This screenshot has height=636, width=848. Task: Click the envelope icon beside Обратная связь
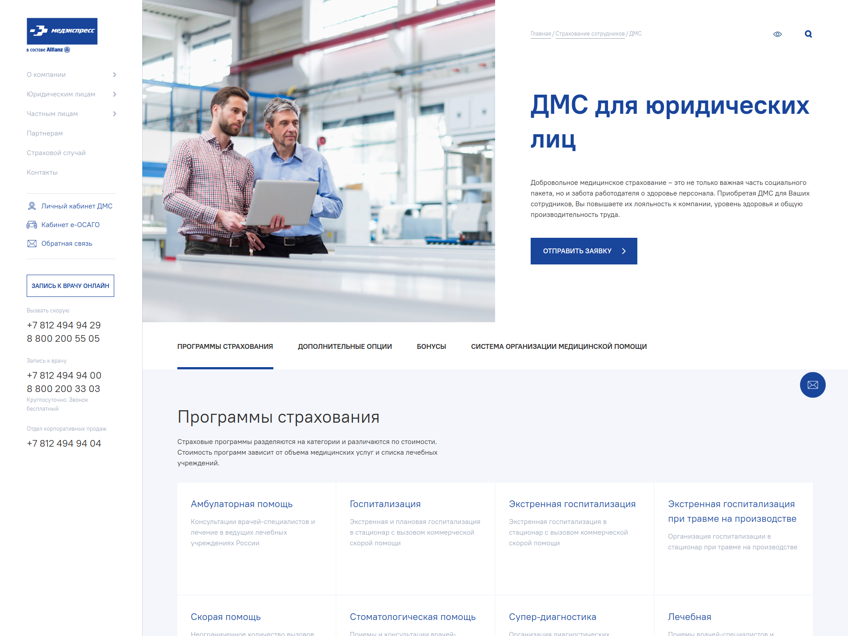32,244
